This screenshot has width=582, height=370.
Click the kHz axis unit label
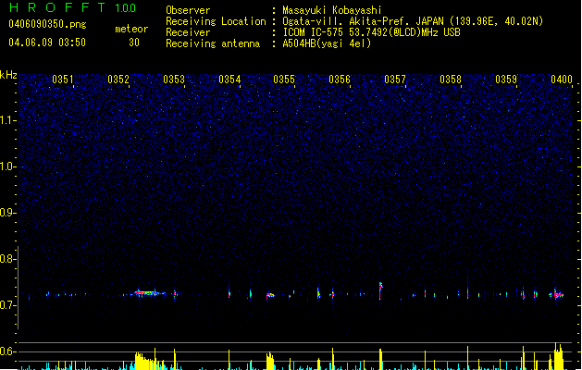coord(8,75)
